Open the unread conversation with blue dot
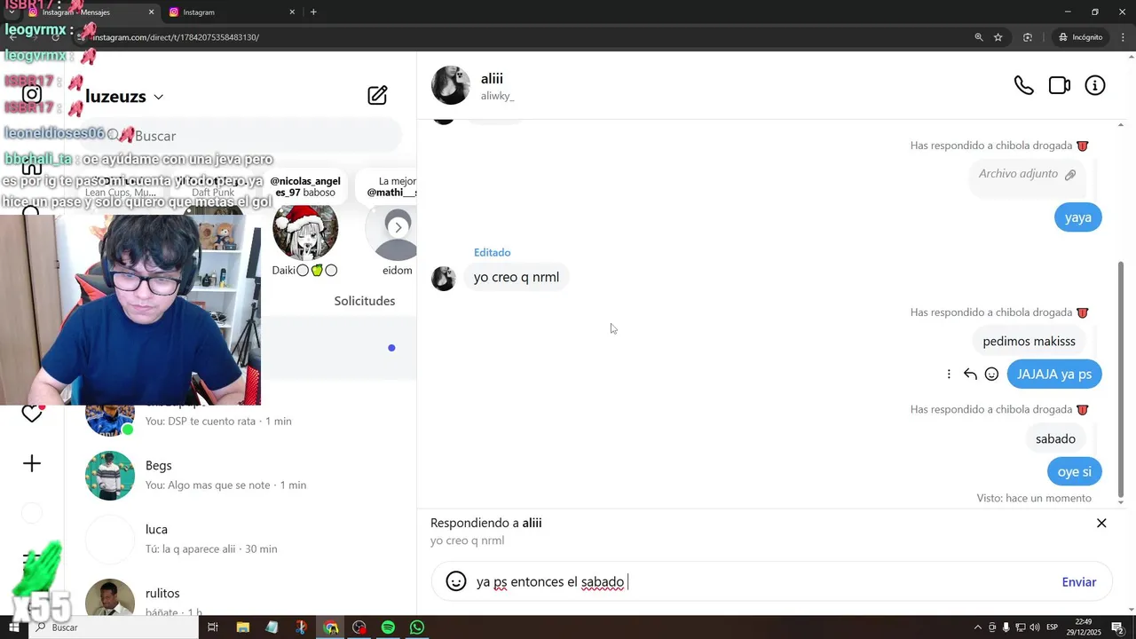The width and height of the screenshot is (1136, 639). (338, 348)
